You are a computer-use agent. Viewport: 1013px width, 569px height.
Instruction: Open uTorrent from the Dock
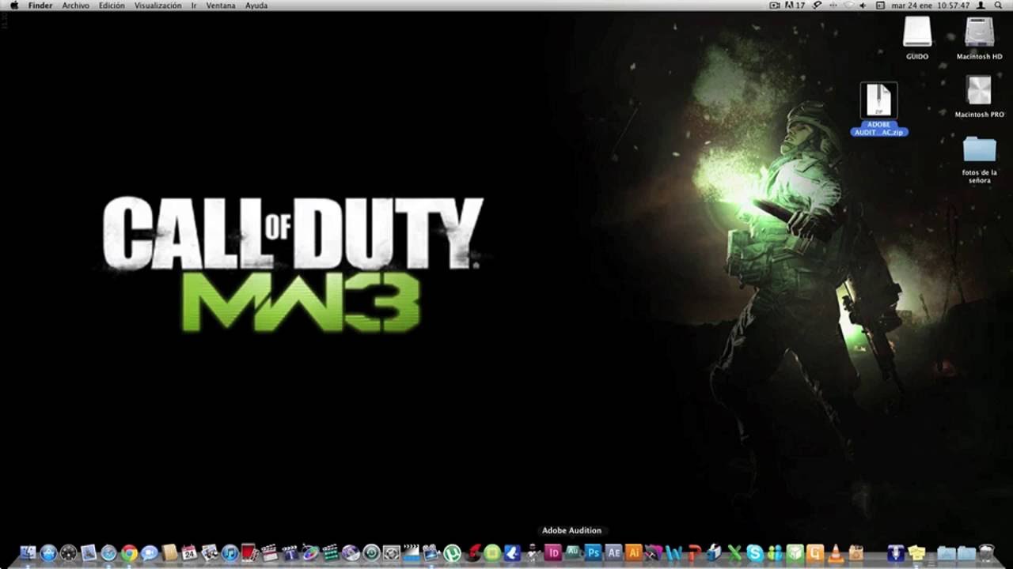[452, 552]
